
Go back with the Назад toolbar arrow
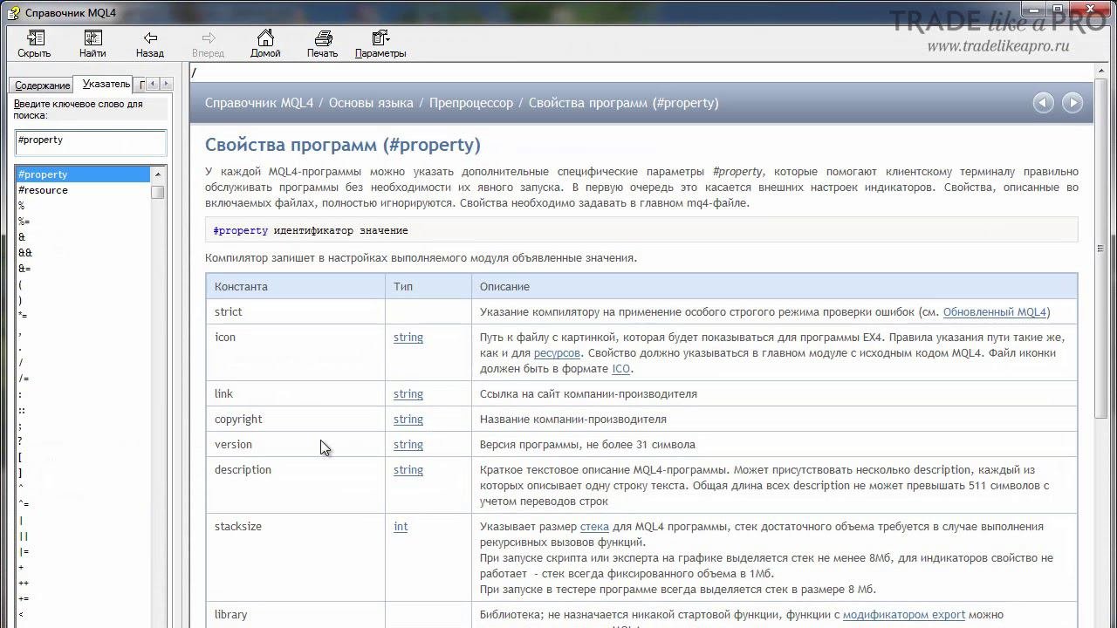pos(150,44)
